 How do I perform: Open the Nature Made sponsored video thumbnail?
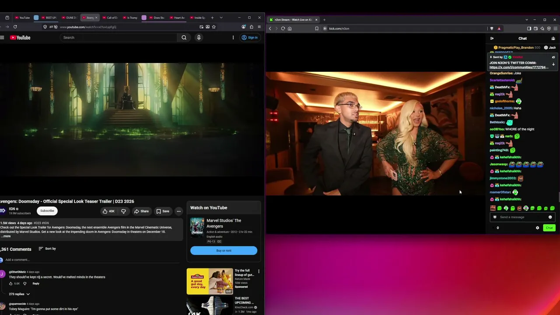pyautogui.click(x=210, y=281)
